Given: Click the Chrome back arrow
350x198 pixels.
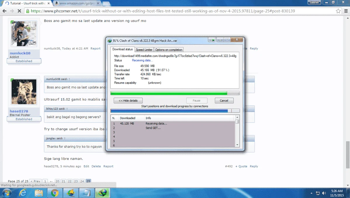Looking at the screenshot, I should coord(4,11).
